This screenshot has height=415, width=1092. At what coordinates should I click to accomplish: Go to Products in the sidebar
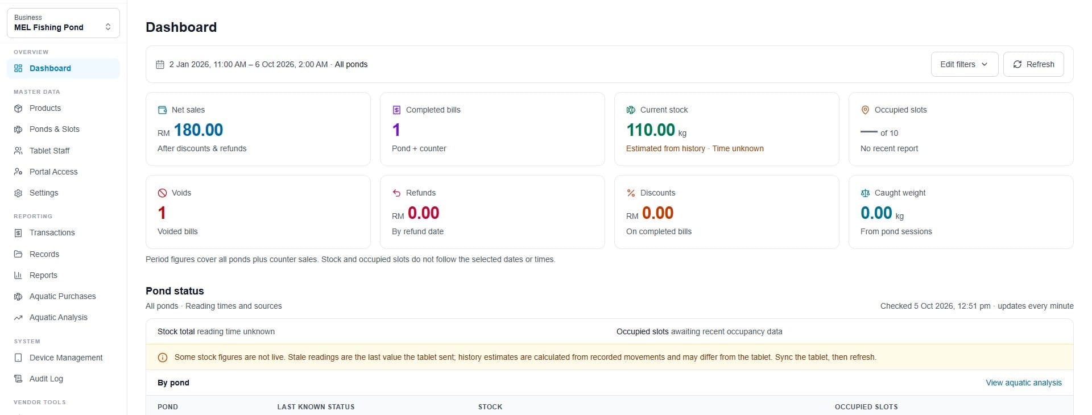pos(63,108)
